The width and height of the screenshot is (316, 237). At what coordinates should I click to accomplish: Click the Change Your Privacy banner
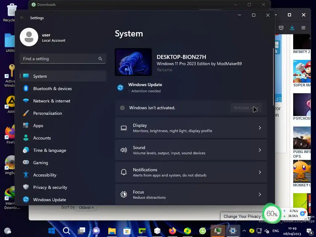[x=242, y=216]
